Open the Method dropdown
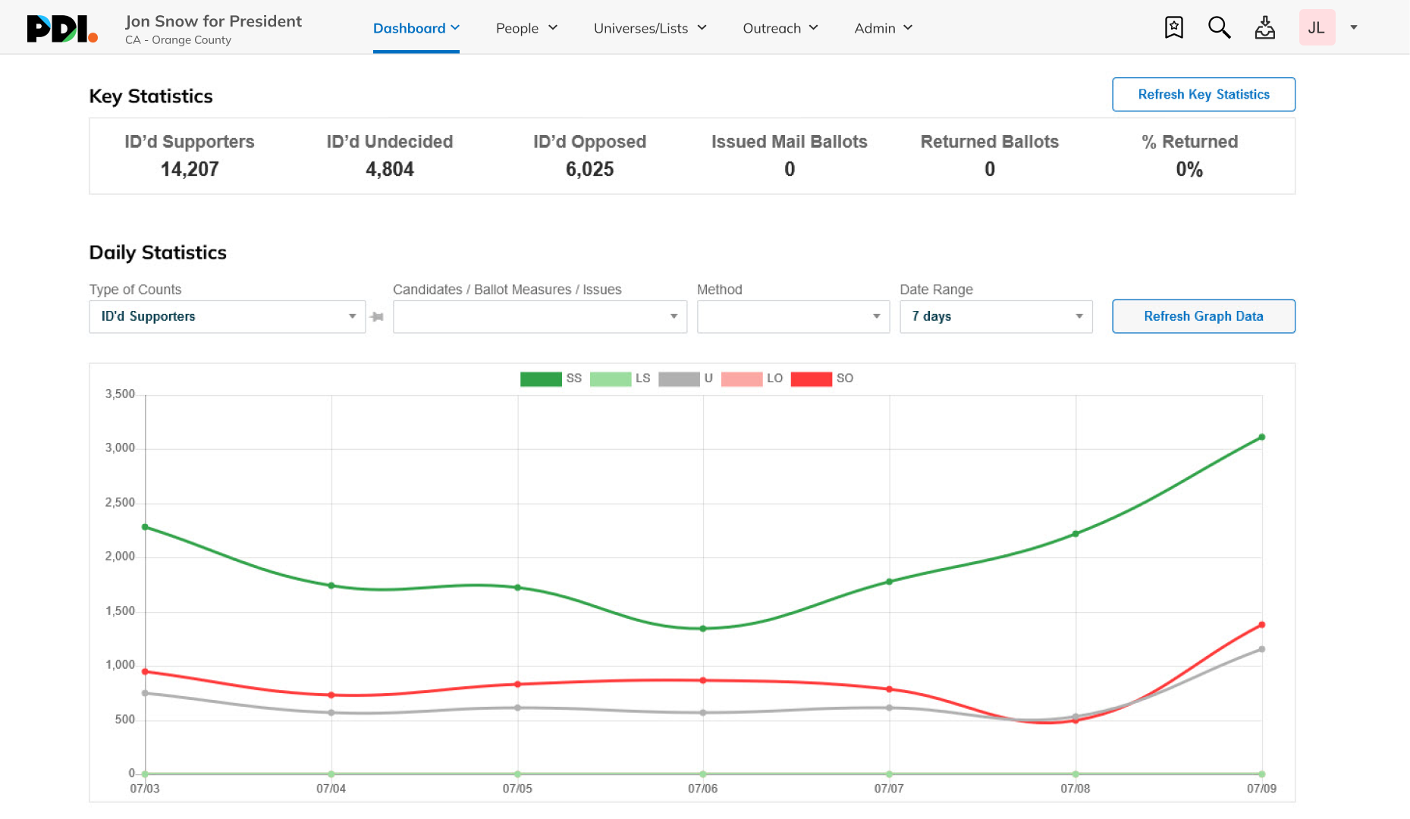Image resolution: width=1410 pixels, height=819 pixels. tap(793, 316)
